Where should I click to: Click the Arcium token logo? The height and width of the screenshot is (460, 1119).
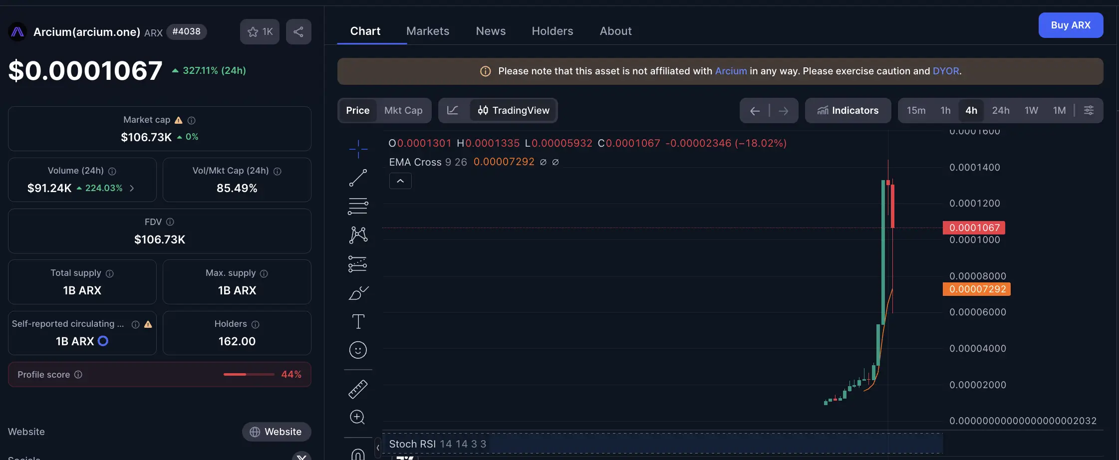(x=17, y=32)
